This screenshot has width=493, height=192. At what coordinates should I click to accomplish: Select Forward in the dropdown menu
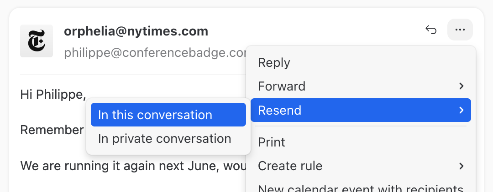[282, 86]
